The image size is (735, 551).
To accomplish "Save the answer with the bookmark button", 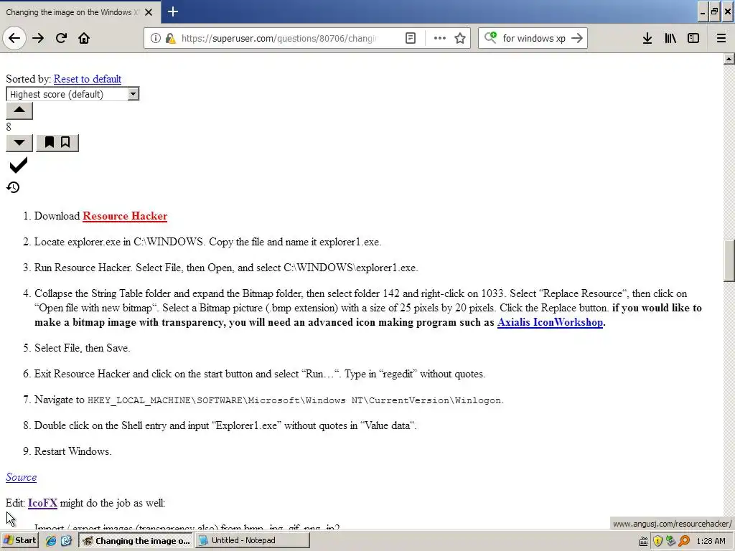I will point(57,143).
